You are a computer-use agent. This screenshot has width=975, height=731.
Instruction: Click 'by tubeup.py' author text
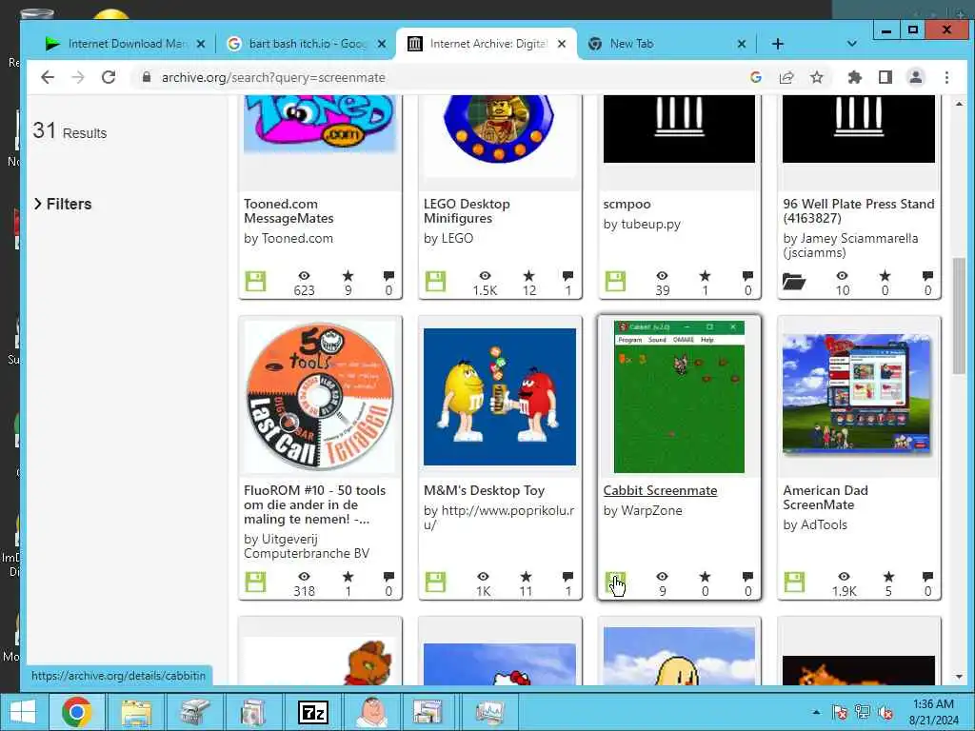tap(642, 224)
